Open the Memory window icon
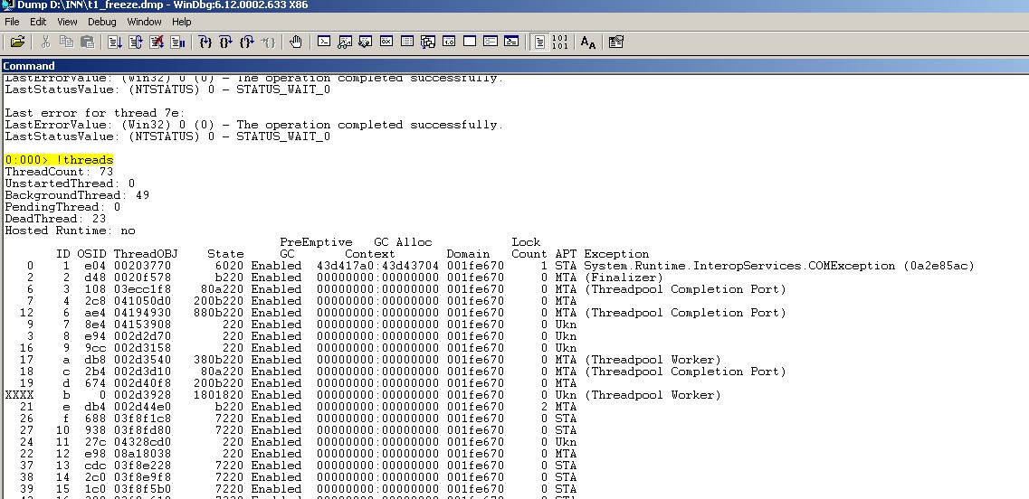This screenshot has width=1029, height=499. click(407, 42)
